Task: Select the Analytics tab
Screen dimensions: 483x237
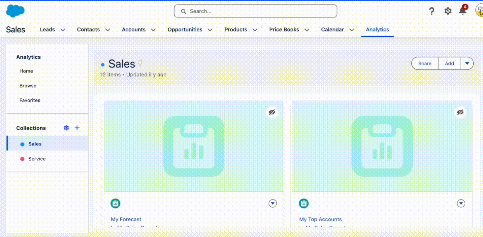Action: coord(377,30)
